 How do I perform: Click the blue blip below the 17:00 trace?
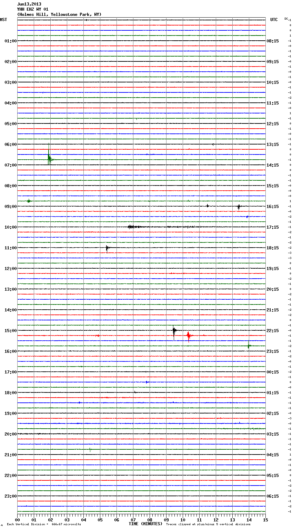point(147,382)
